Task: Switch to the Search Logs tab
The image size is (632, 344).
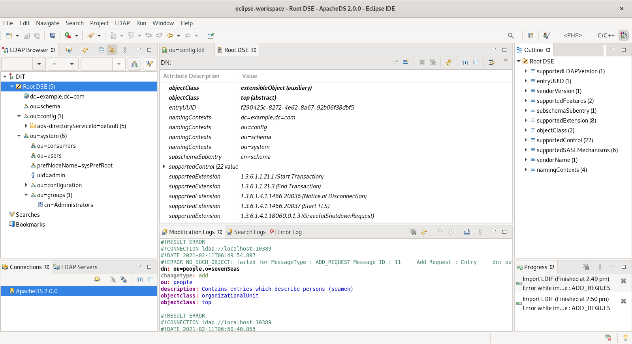Action: pyautogui.click(x=249, y=232)
